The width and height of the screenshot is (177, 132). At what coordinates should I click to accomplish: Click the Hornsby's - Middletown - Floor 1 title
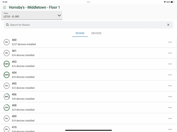pyautogui.click(x=34, y=7)
